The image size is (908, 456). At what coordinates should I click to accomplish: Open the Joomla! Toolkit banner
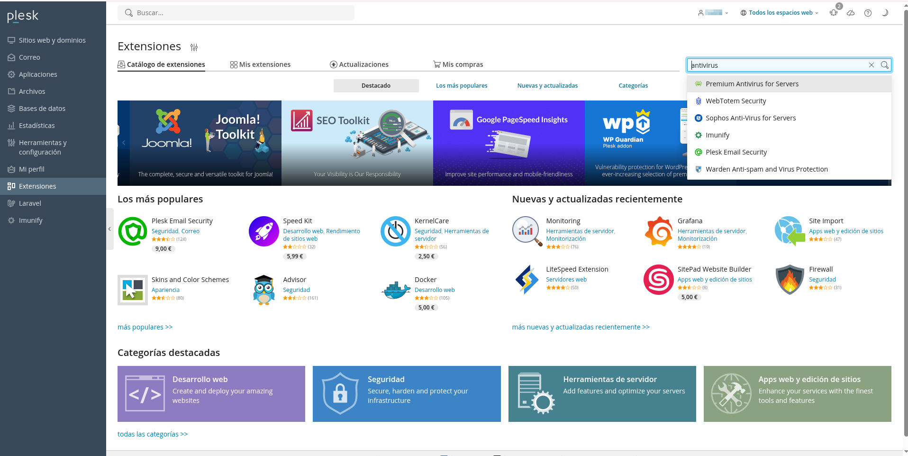coord(205,143)
